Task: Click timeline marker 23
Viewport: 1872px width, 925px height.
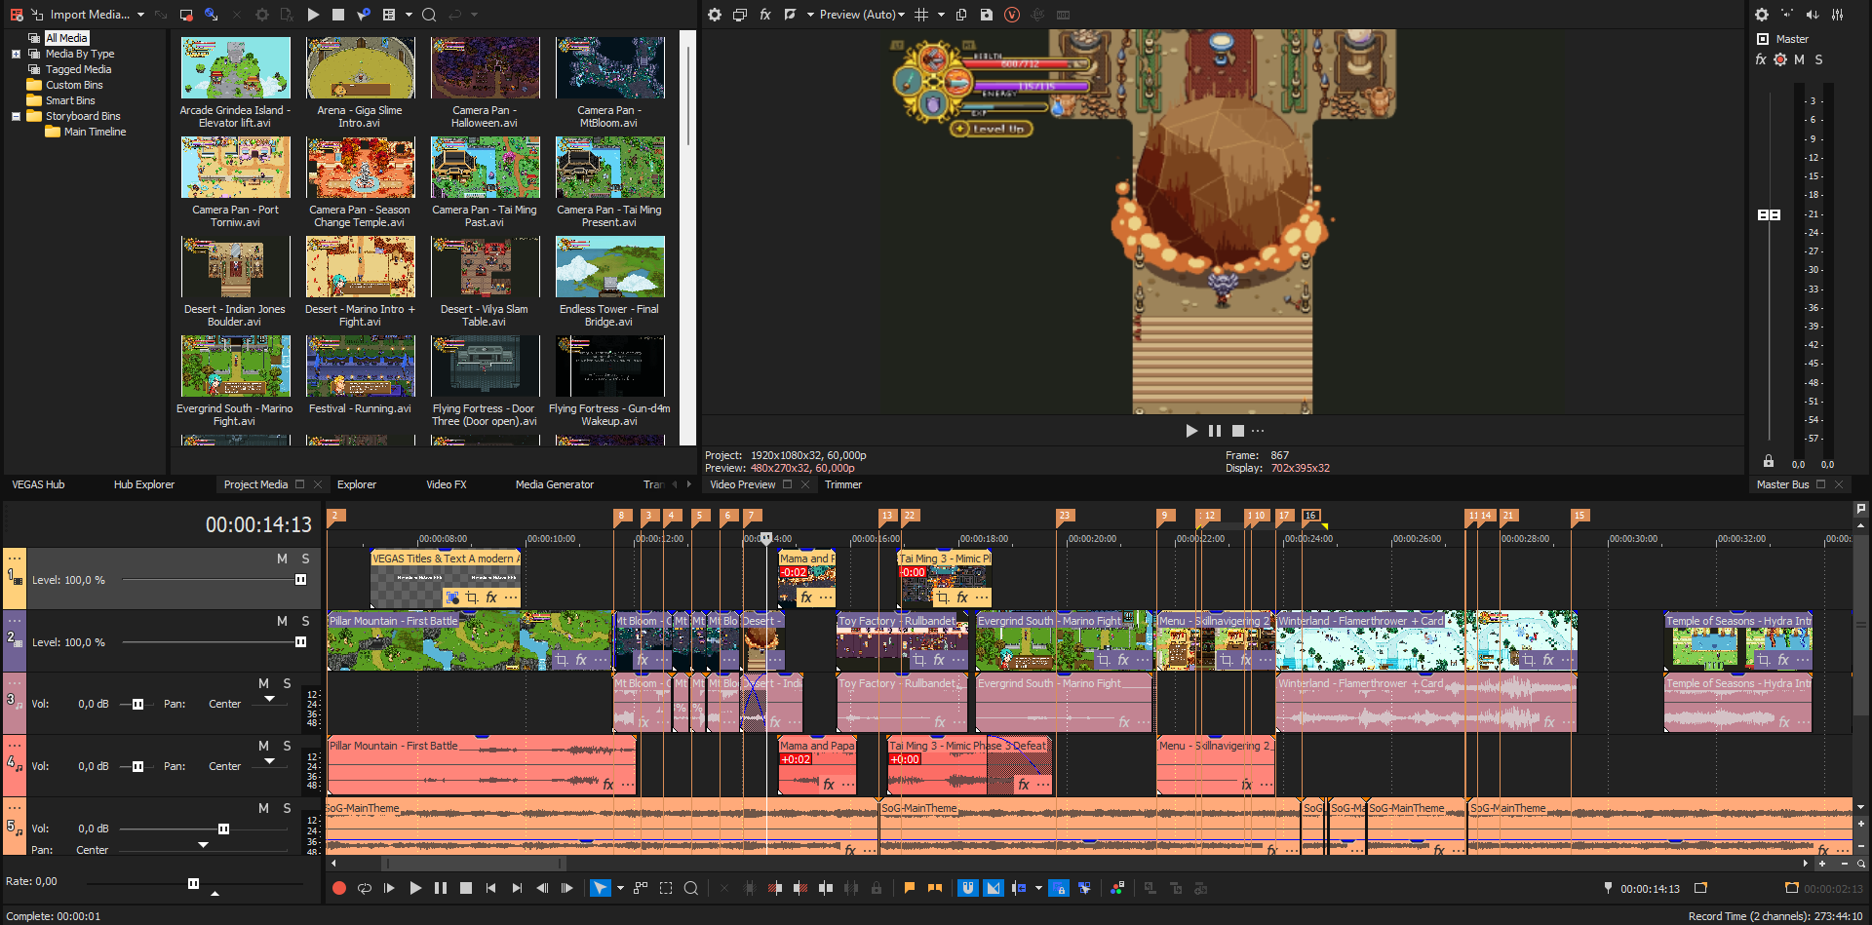Action: (1065, 516)
